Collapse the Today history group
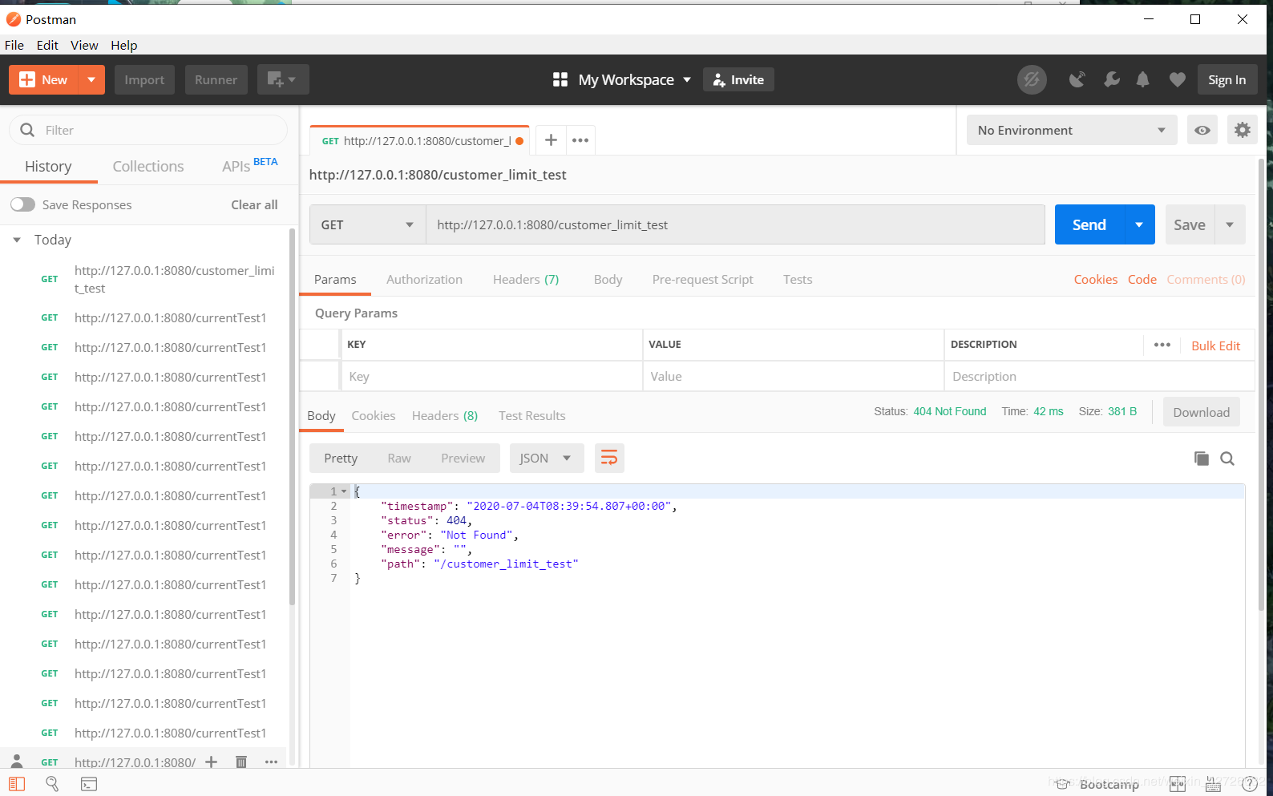The width and height of the screenshot is (1273, 796). pos(17,240)
